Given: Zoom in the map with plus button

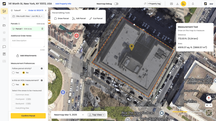Looking at the screenshot, I should click(x=207, y=105).
